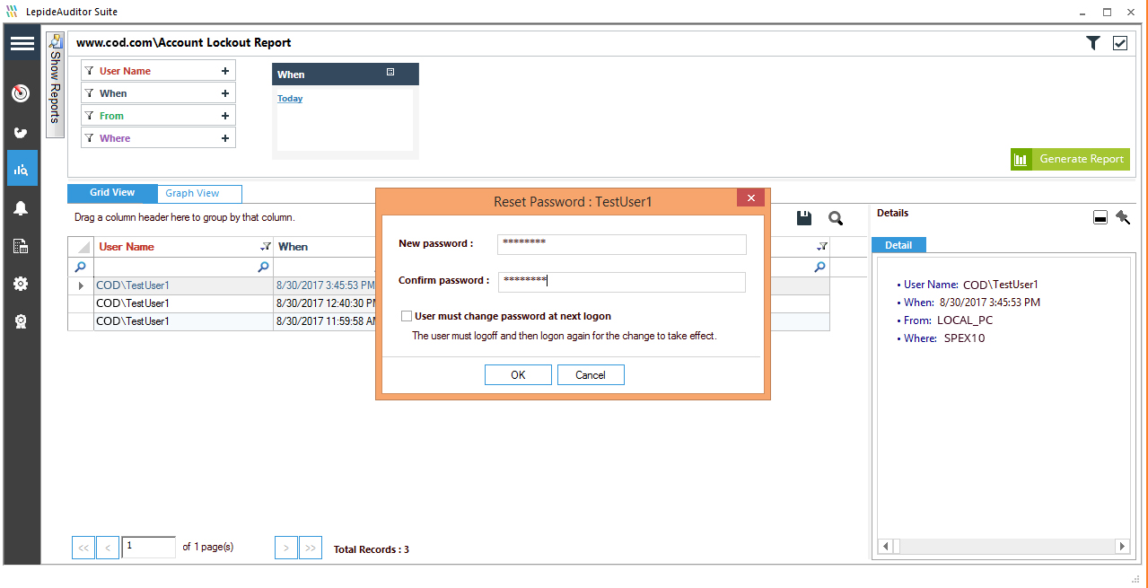Click the filter funnel icon at top right
This screenshot has width=1148, height=588.
[x=1092, y=42]
